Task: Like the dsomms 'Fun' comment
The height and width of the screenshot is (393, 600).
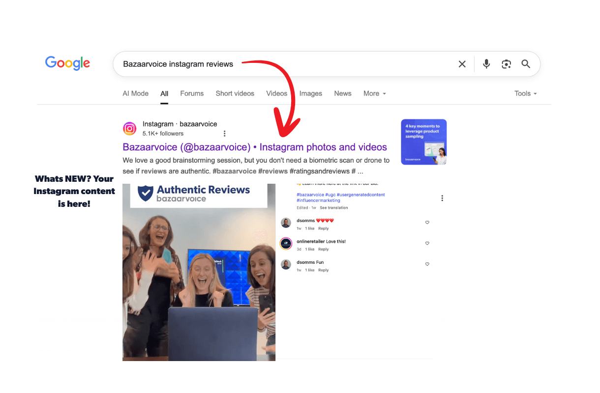Action: tap(427, 264)
